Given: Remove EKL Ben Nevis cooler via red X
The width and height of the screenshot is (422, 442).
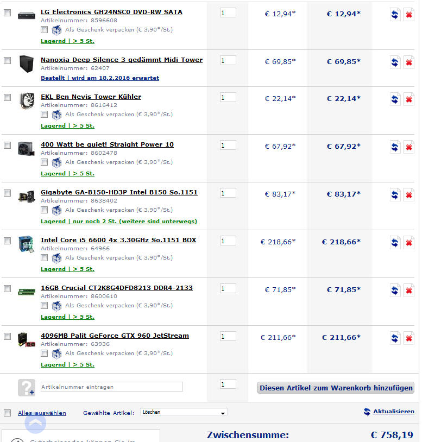Looking at the screenshot, I should click(409, 99).
